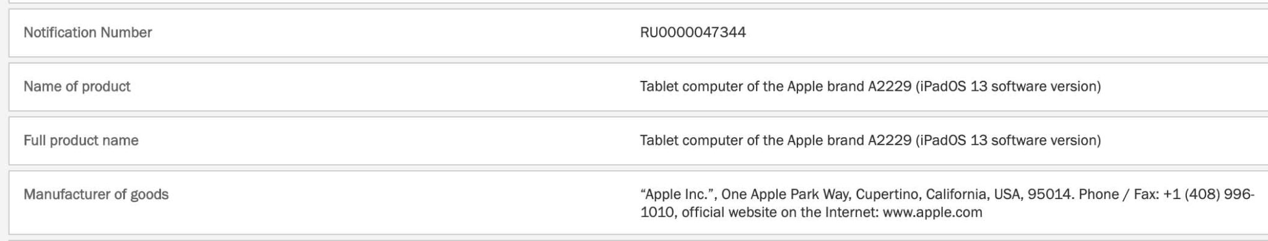Click the Full product name label
The width and height of the screenshot is (1268, 241).
coord(81,140)
